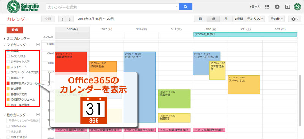
Task: Switch to 週 week view
Action: [213, 19]
